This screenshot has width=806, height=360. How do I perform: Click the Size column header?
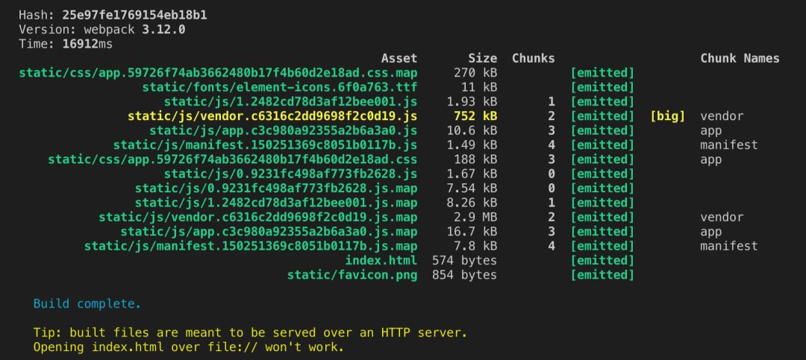tap(482, 58)
